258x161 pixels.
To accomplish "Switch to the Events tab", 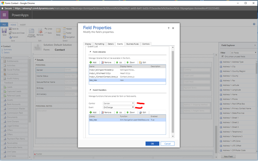I will click(x=120, y=44).
